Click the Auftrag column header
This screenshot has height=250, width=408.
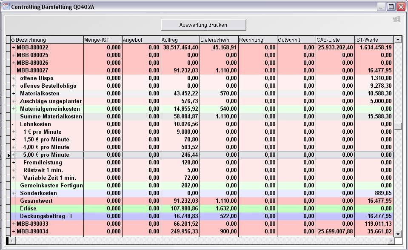pyautogui.click(x=180, y=40)
